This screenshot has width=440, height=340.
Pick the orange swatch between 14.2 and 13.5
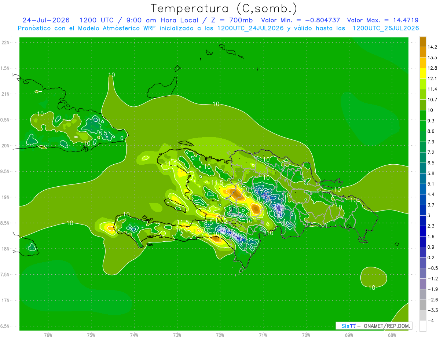[423, 52]
